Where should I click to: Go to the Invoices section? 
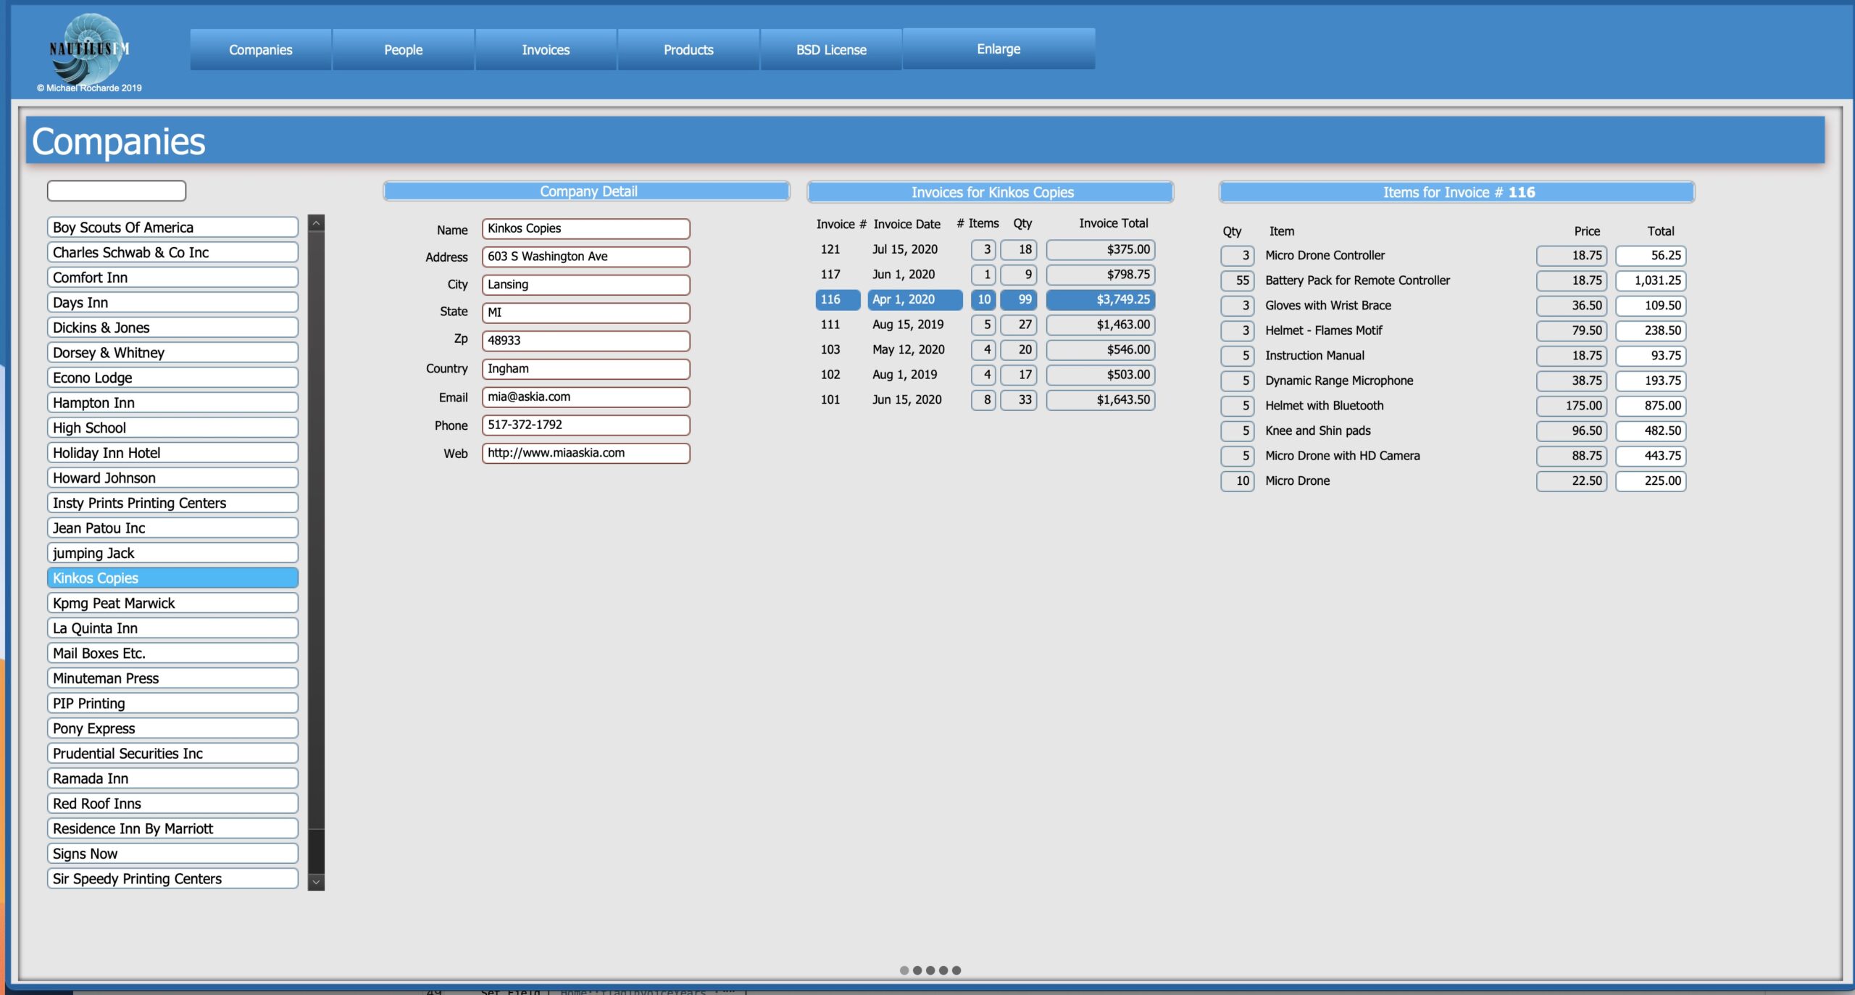546,50
